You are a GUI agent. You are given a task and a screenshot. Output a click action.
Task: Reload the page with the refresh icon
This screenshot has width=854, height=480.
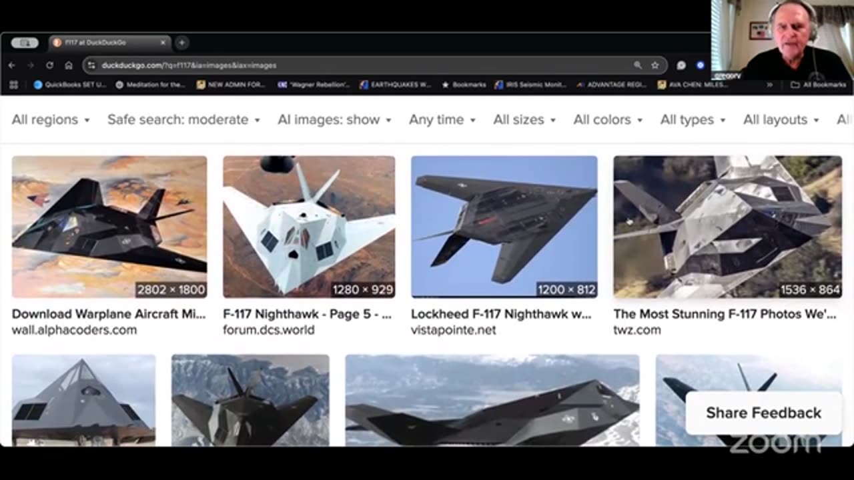49,65
